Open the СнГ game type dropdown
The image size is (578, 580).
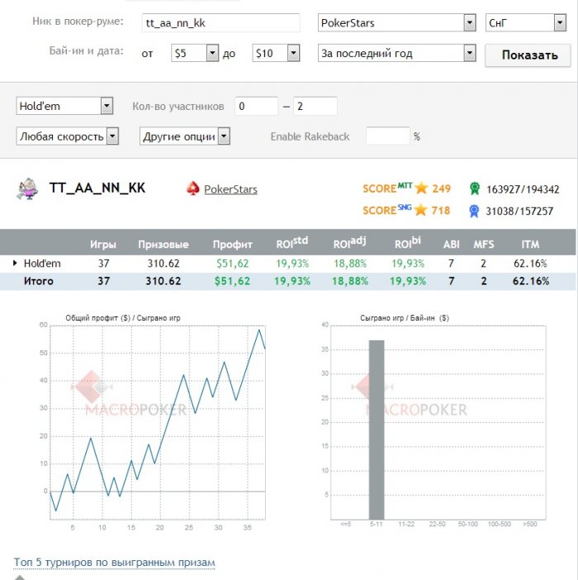(525, 23)
